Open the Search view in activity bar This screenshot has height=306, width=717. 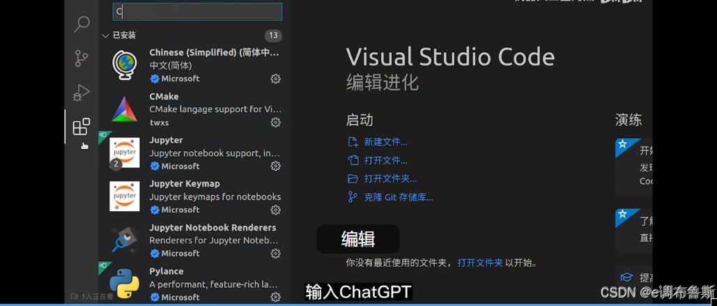click(82, 24)
